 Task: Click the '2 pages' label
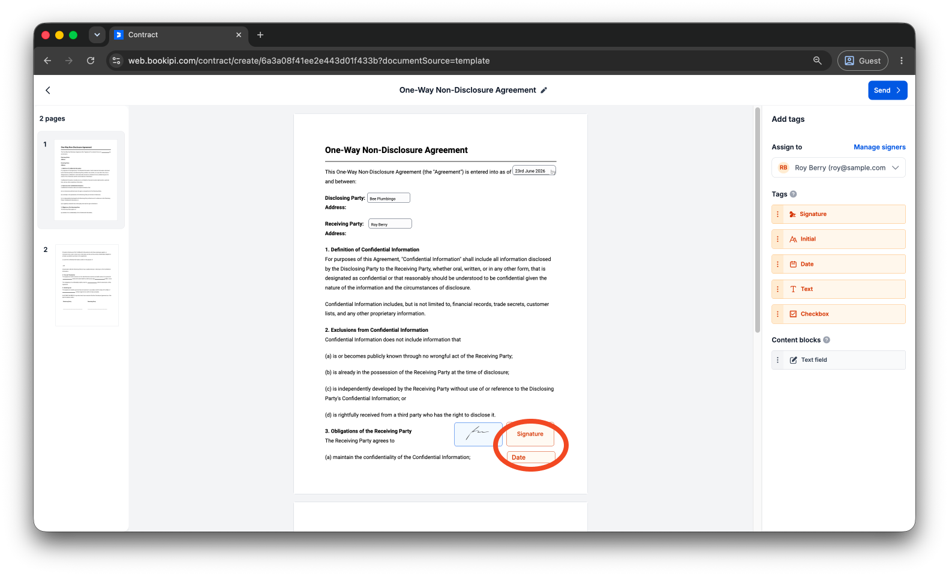52,119
